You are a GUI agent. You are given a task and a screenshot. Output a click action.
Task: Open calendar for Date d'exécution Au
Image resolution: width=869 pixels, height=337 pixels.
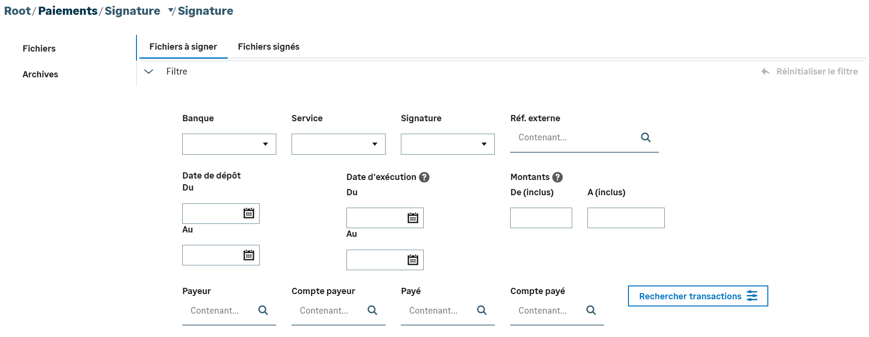point(413,260)
